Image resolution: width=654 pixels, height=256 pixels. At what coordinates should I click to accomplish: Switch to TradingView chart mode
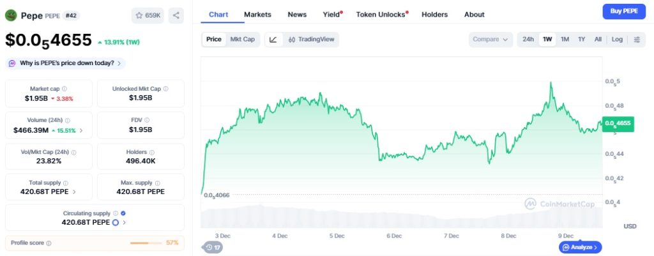tap(311, 40)
